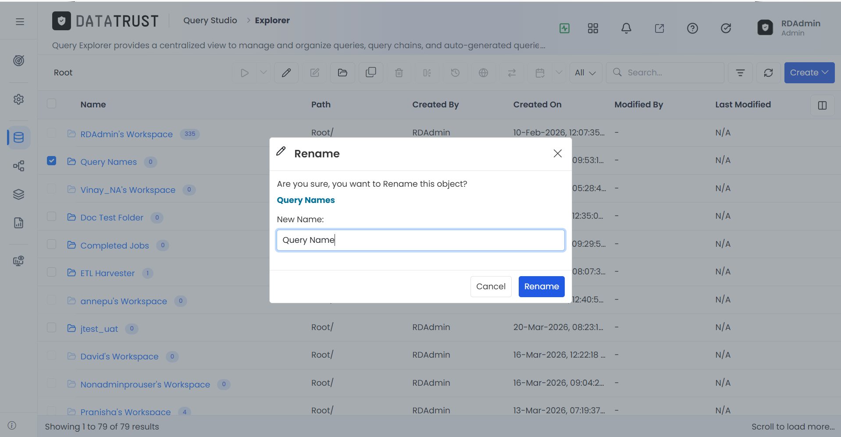This screenshot has width=841, height=437.
Task: Confirm with the blue Rename button
Action: (x=542, y=287)
